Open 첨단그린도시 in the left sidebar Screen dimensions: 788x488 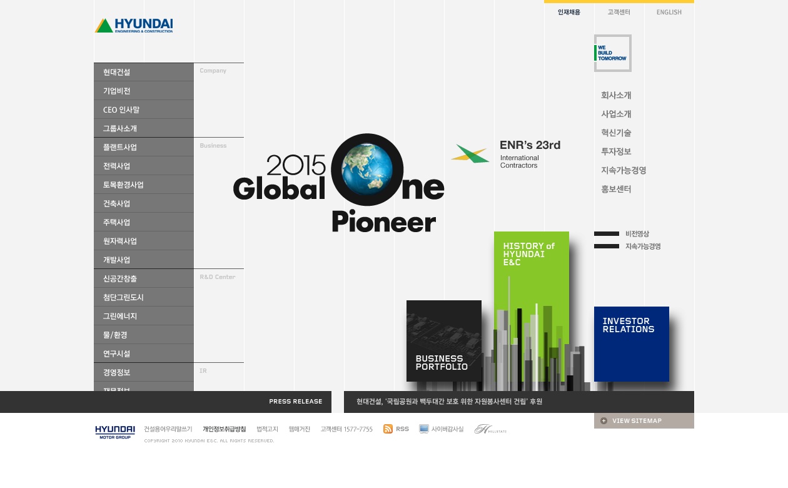(x=144, y=297)
